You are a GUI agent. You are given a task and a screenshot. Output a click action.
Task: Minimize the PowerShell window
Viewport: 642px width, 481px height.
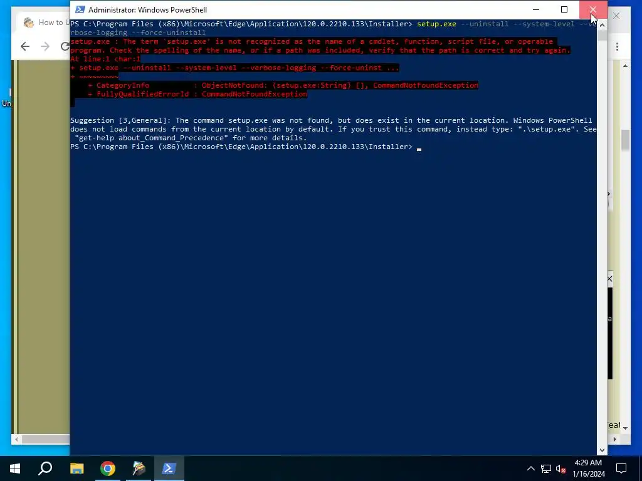[536, 9]
